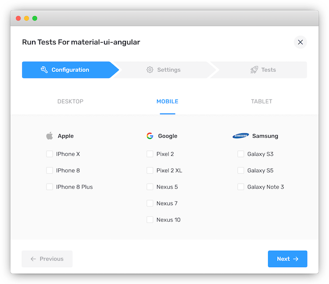
Task: Go to the Settings step label
Action: pos(169,70)
